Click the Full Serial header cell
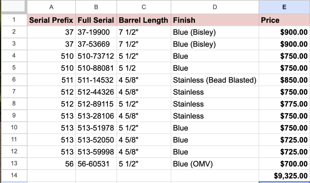The height and width of the screenshot is (183, 310). pos(96,20)
